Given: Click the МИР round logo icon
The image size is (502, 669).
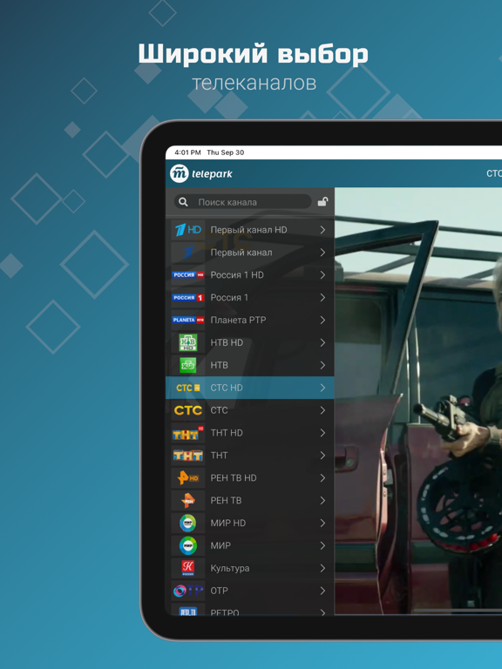Looking at the screenshot, I should (188, 545).
